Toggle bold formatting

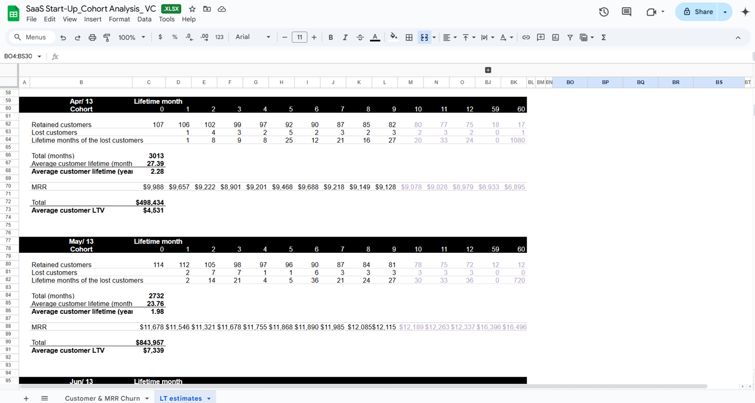coord(330,37)
